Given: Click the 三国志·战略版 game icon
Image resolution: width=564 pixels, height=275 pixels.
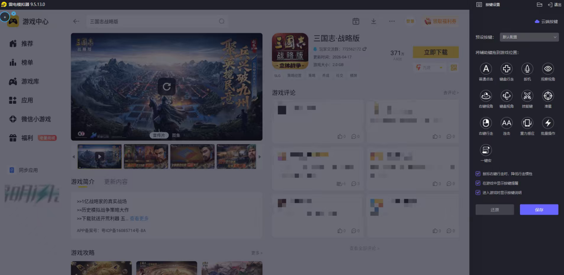Looking at the screenshot, I should coord(290,51).
